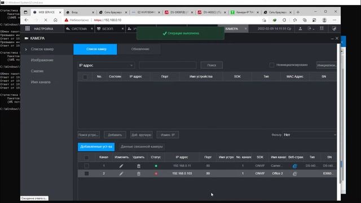The width and height of the screenshot is (361, 203).
Task: Click the green status dot of channel 1
Action: pyautogui.click(x=156, y=166)
